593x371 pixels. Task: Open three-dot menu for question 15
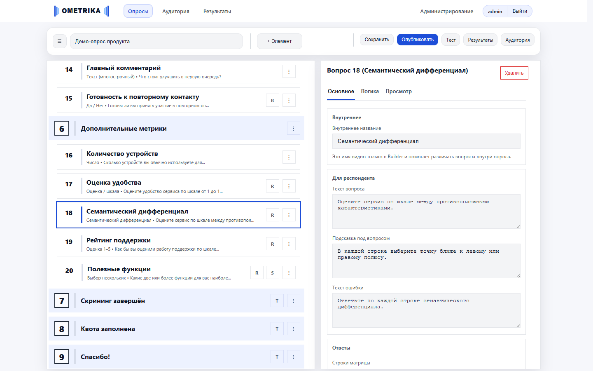[x=289, y=101]
